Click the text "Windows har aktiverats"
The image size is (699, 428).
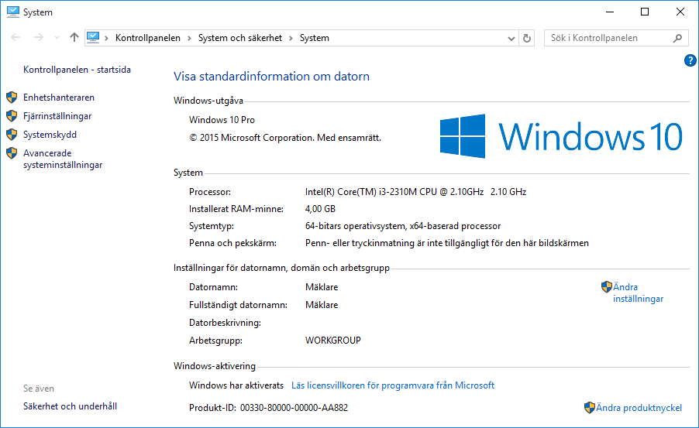(x=236, y=385)
